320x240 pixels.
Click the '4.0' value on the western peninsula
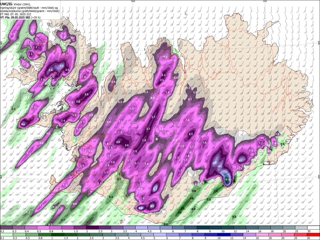click(23, 124)
